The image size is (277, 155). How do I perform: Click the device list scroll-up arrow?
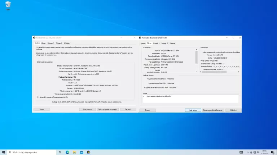[x=196, y=50]
